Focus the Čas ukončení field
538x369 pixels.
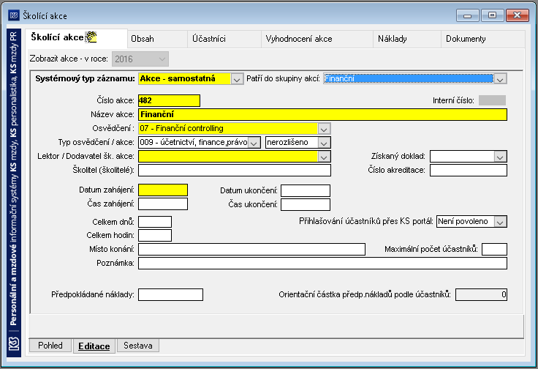click(306, 204)
